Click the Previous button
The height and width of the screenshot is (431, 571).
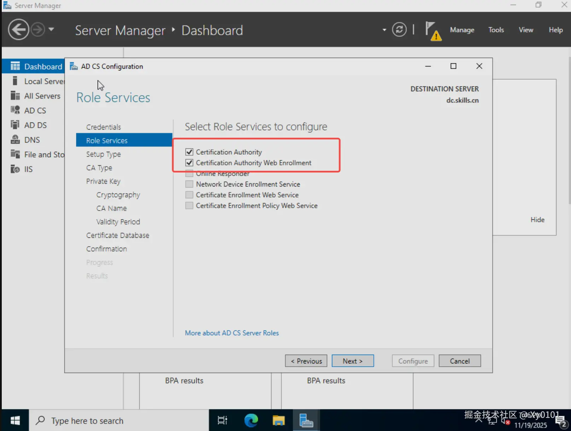click(x=306, y=361)
